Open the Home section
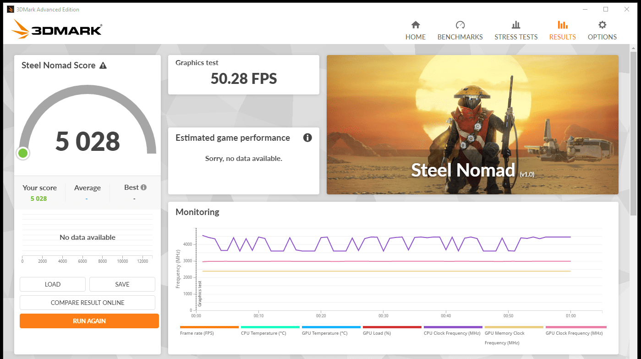Screen dimensions: 641x359 [x=416, y=31]
